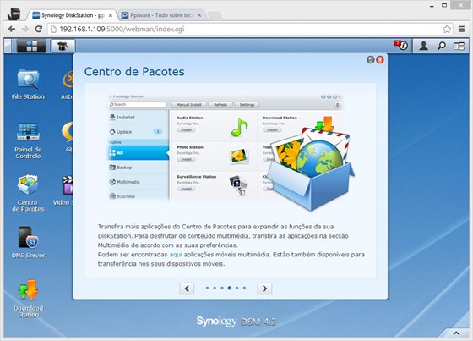This screenshot has height=341, width=473.
Task: Close the Pplware browser tab
Action: coord(199,15)
